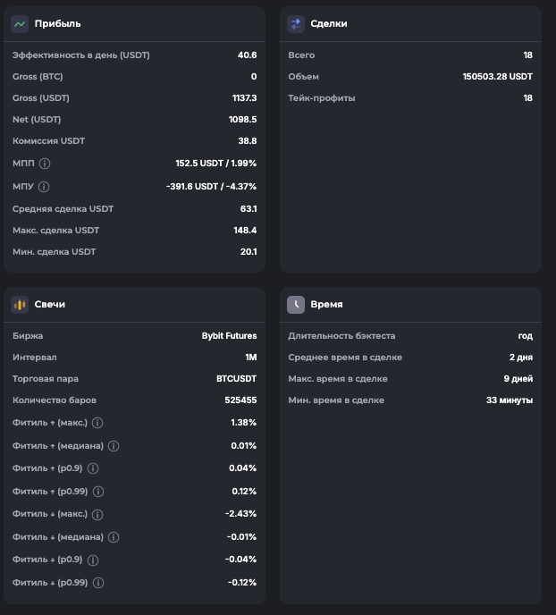Show info for Фитиль ↓ (p0.9)

pyautogui.click(x=93, y=560)
